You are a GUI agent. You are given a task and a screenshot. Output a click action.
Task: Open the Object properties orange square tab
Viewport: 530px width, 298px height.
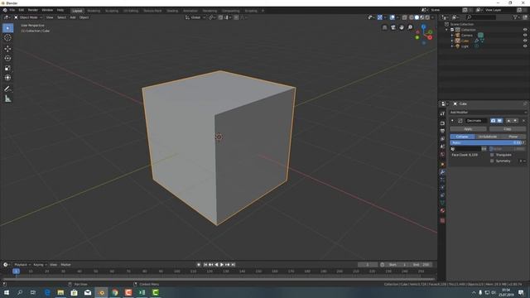[442, 165]
